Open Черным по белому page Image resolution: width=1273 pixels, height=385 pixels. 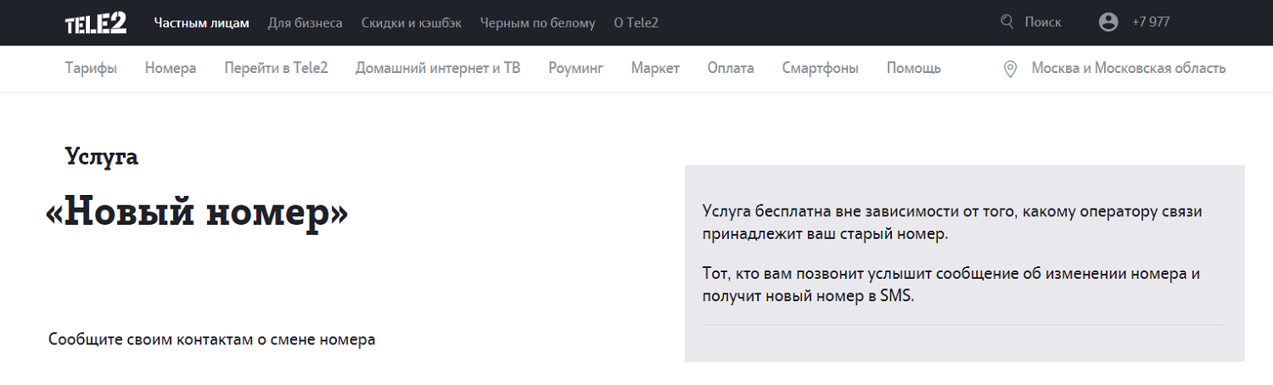(x=538, y=23)
